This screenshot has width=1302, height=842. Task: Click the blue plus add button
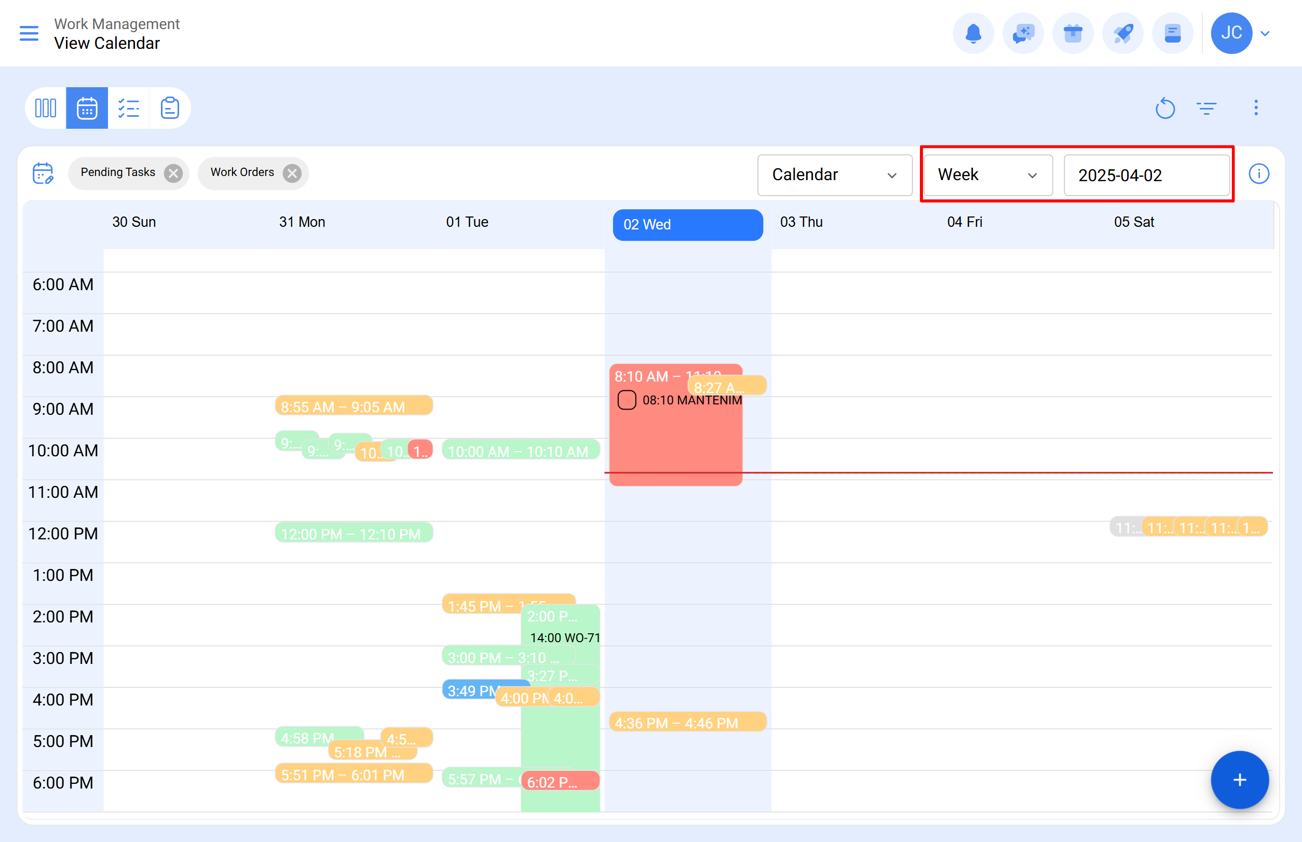1239,780
